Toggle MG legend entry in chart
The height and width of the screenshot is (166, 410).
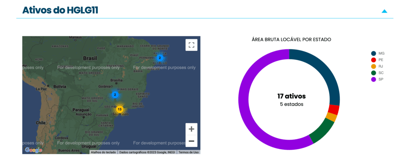click(x=378, y=53)
